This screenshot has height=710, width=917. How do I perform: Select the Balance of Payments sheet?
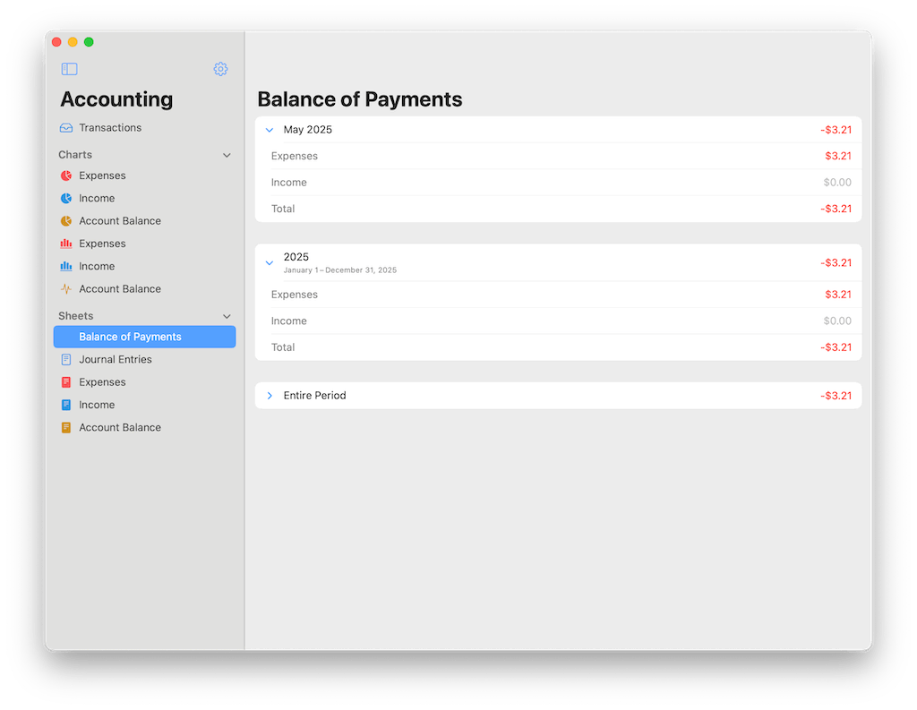130,337
